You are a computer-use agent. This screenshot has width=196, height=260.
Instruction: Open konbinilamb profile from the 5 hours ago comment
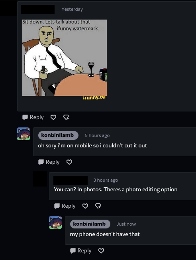(x=58, y=135)
